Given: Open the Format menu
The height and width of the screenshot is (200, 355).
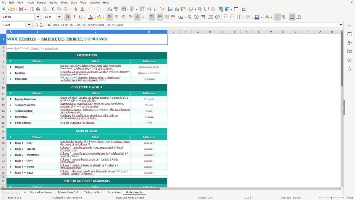Looking at the screenshot, I should click(x=41, y=2).
